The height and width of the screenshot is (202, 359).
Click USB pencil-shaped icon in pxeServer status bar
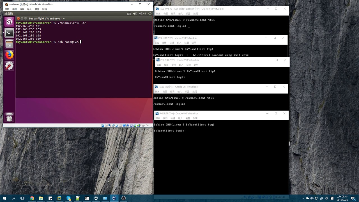point(117,125)
